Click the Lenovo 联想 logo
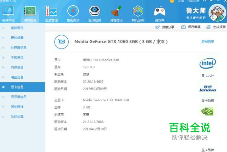 click(x=208, y=88)
